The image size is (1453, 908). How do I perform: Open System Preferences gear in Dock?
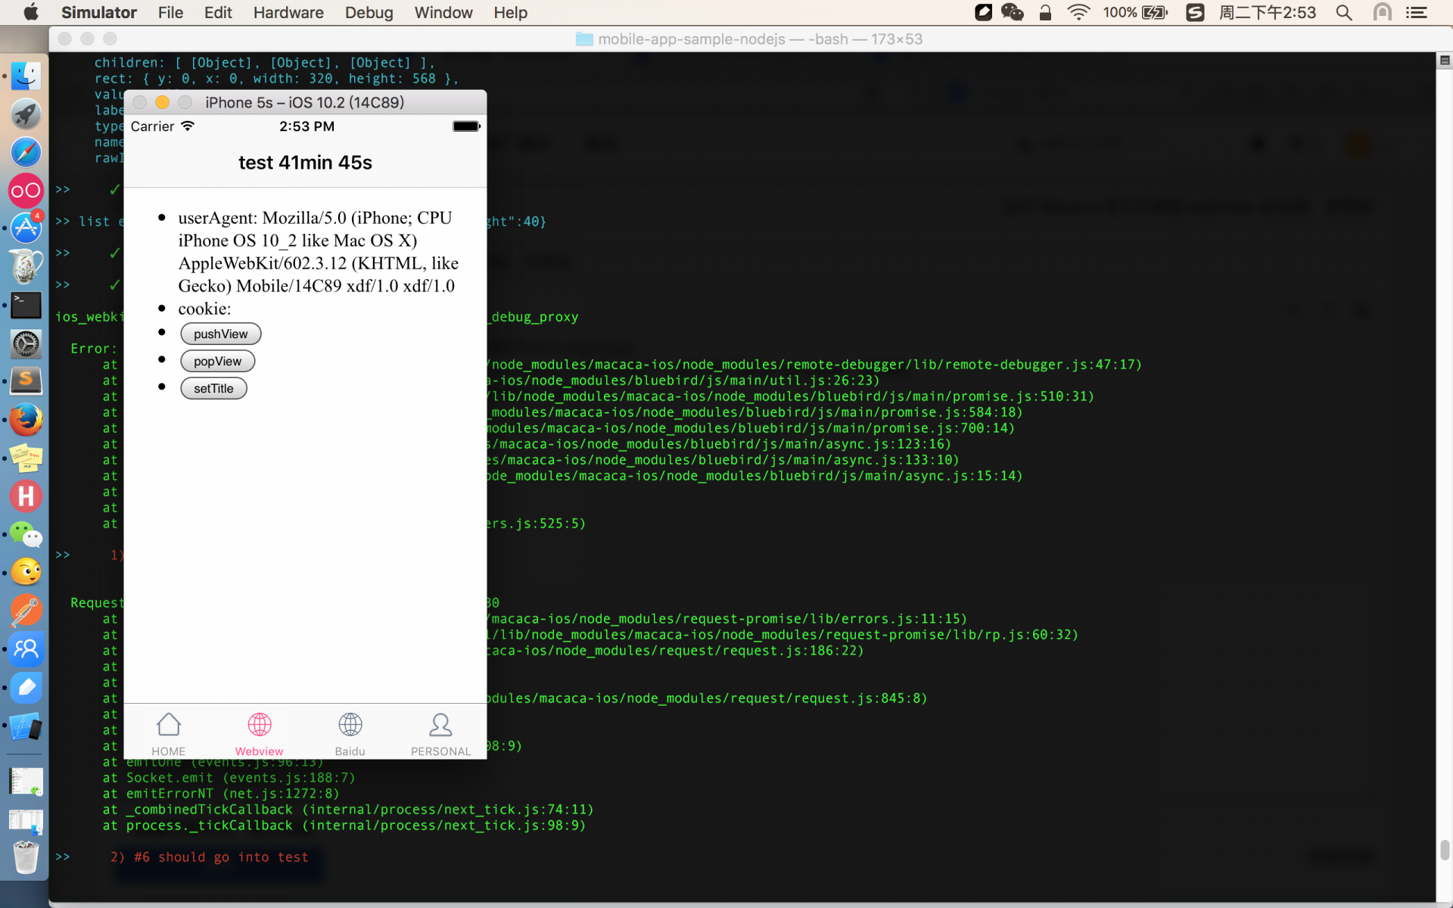26,344
